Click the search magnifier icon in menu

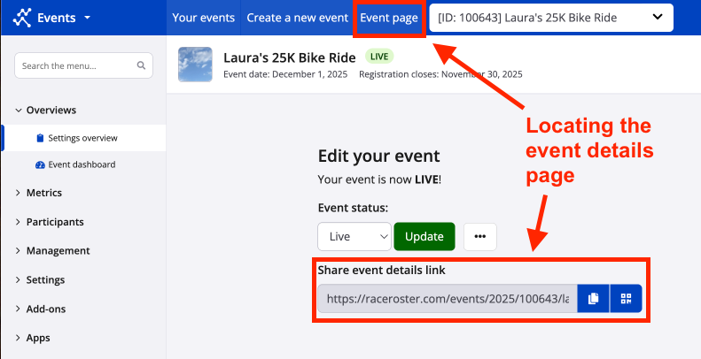[141, 65]
